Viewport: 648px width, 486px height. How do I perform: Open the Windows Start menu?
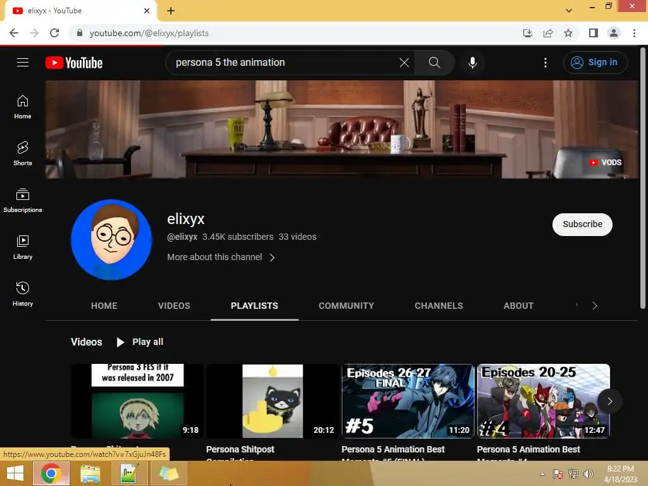(15, 473)
